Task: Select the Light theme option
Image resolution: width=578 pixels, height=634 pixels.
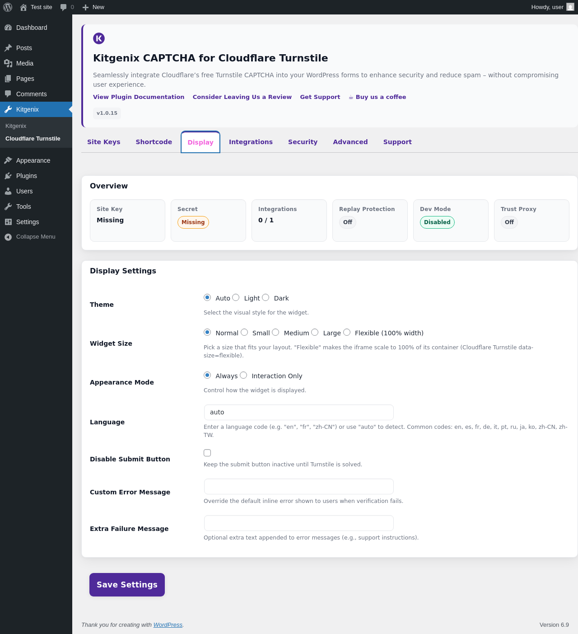Action: click(236, 297)
